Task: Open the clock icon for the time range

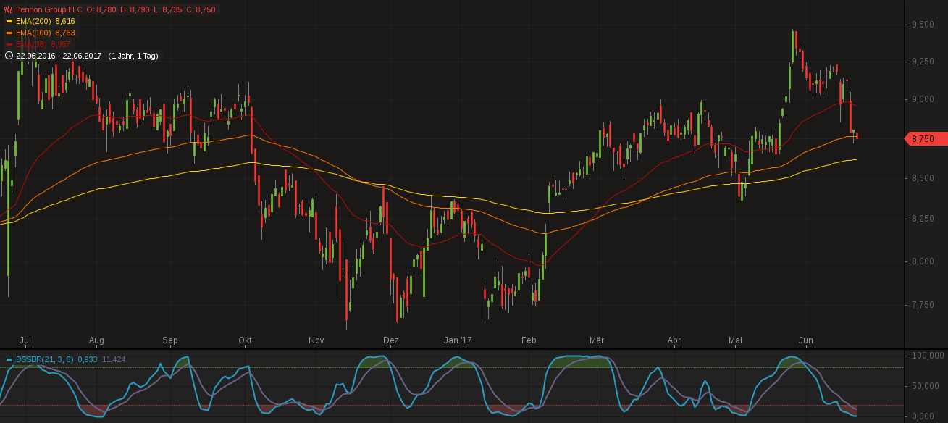Action: coord(9,55)
